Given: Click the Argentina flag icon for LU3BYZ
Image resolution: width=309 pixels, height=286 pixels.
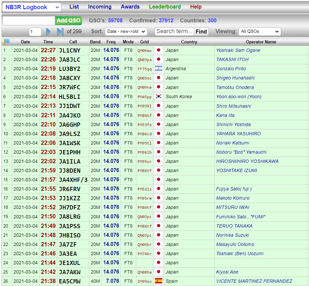Looking at the screenshot, I should click(159, 69).
